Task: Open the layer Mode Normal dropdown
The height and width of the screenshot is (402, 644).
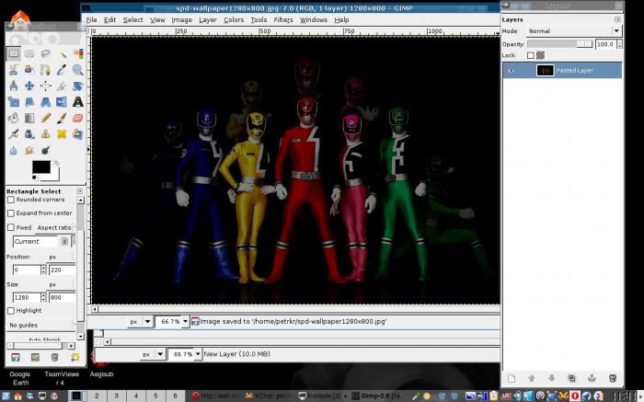Action: click(x=574, y=31)
